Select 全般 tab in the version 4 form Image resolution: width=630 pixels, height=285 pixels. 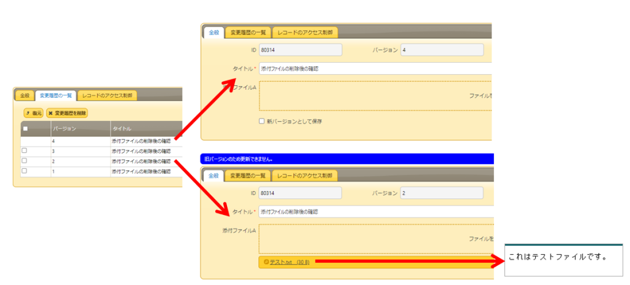214,33
